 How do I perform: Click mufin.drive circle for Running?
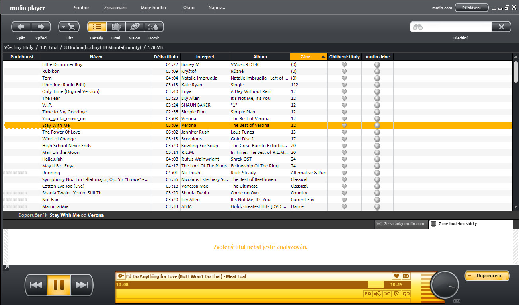tap(377, 173)
